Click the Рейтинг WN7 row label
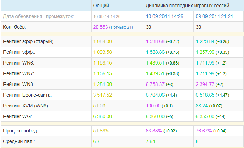Image resolution: width=244 pixels, height=148 pixels. click(19, 73)
